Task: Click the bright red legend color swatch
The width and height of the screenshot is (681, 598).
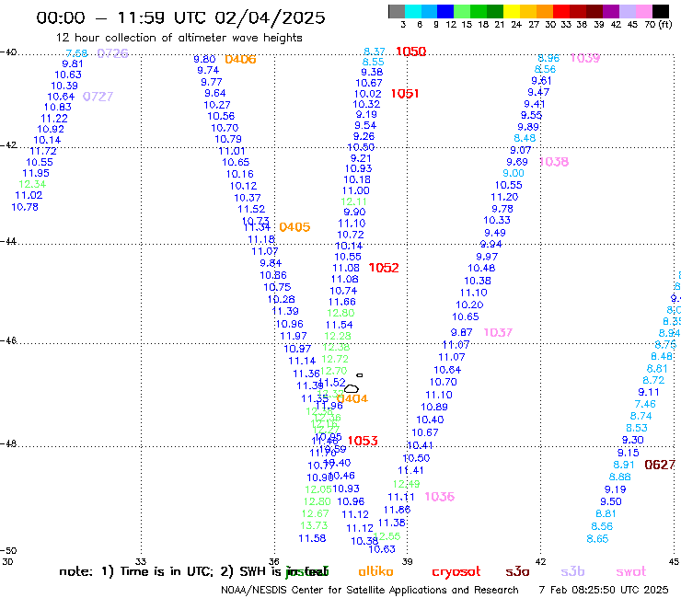Action: [561, 11]
